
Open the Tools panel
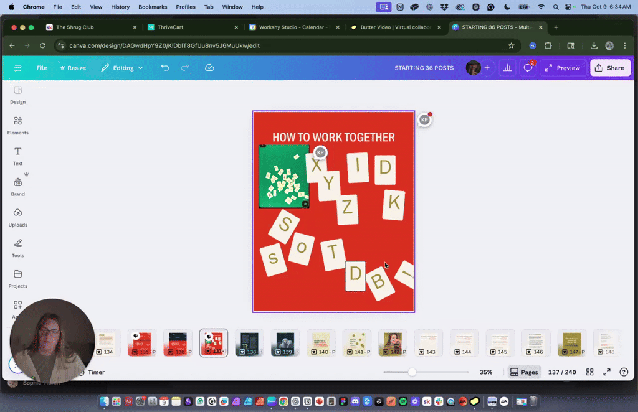[17, 248]
